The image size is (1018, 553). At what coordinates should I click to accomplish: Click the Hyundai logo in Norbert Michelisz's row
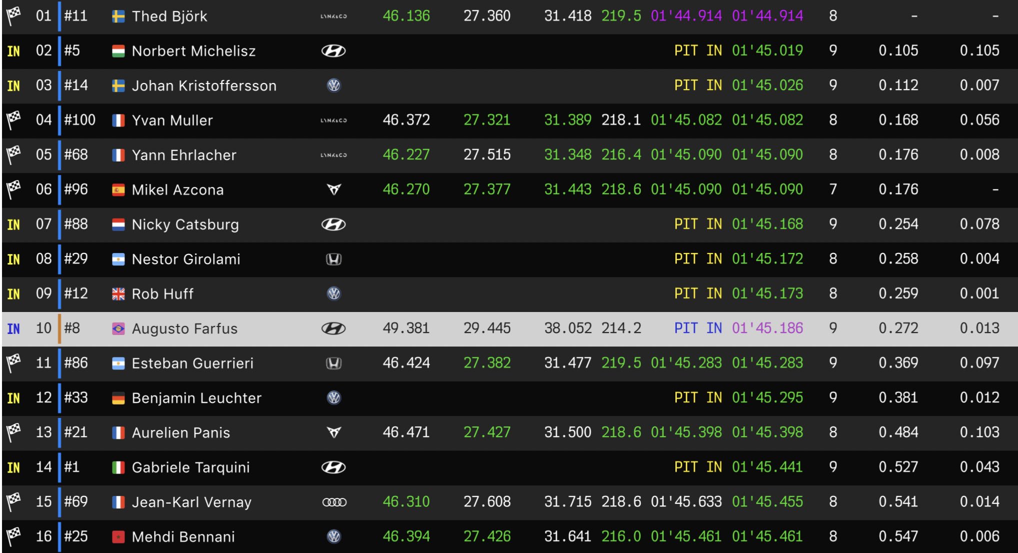click(x=333, y=51)
